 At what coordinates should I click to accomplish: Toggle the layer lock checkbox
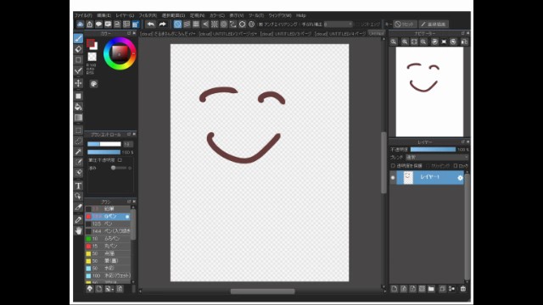pyautogui.click(x=456, y=166)
